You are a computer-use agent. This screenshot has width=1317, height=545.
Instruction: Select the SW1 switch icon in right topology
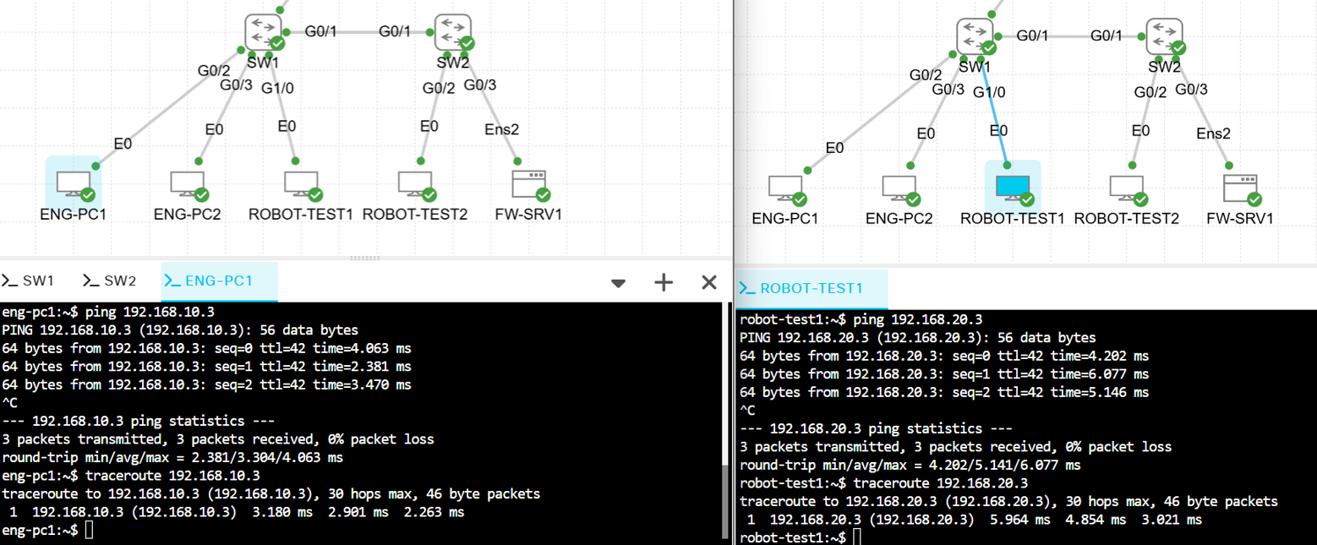[x=975, y=36]
